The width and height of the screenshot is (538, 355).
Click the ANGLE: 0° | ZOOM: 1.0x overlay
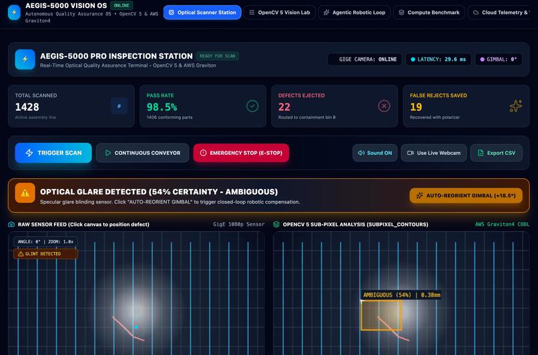tap(45, 242)
